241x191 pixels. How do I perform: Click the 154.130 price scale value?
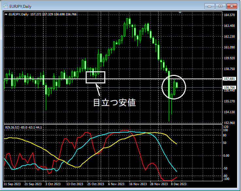[229, 112]
